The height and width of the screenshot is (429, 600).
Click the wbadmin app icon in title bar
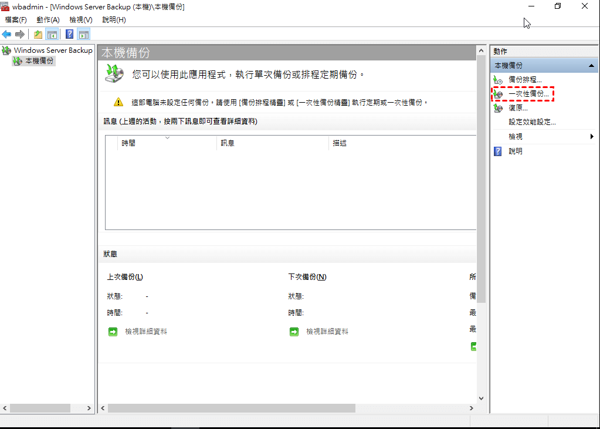[x=5, y=6]
